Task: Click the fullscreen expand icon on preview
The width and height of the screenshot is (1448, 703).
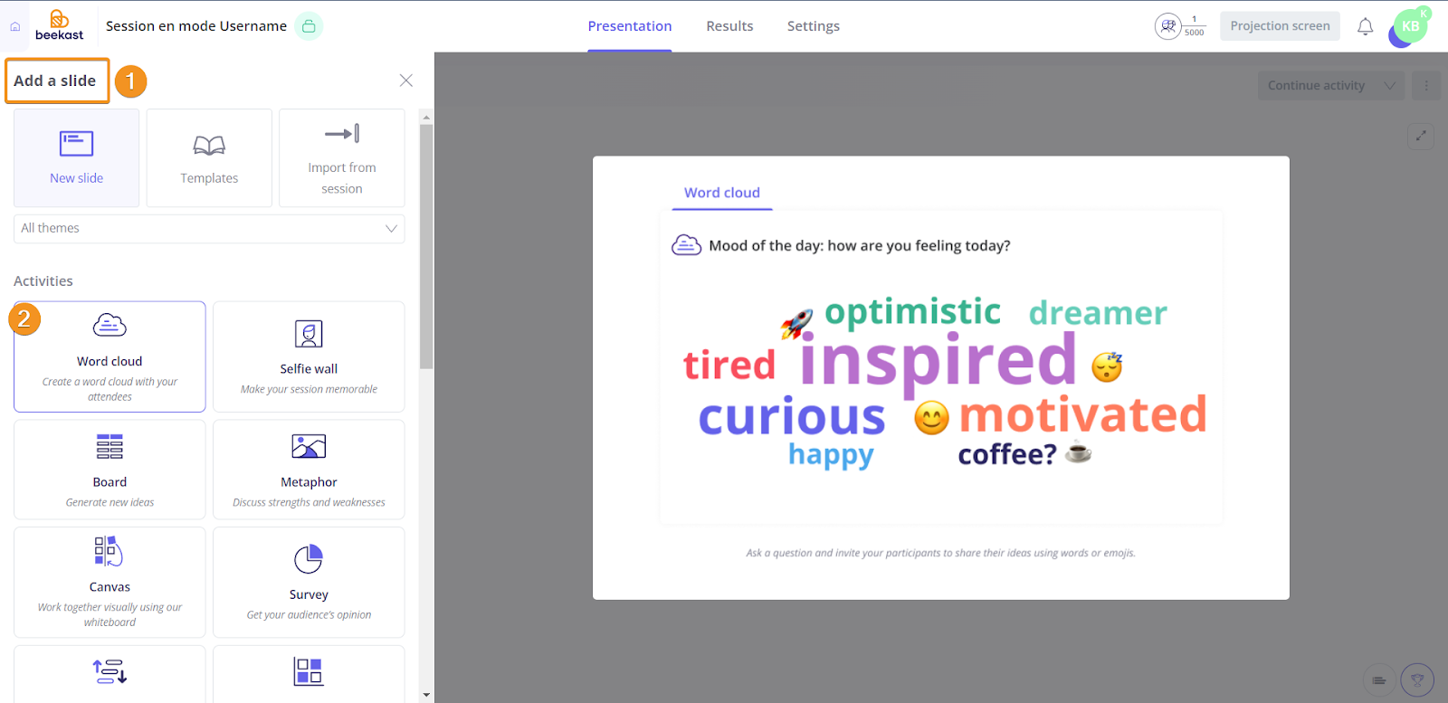Action: tap(1421, 136)
